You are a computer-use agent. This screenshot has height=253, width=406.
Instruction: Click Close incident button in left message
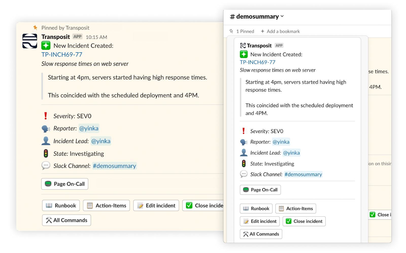(x=203, y=205)
